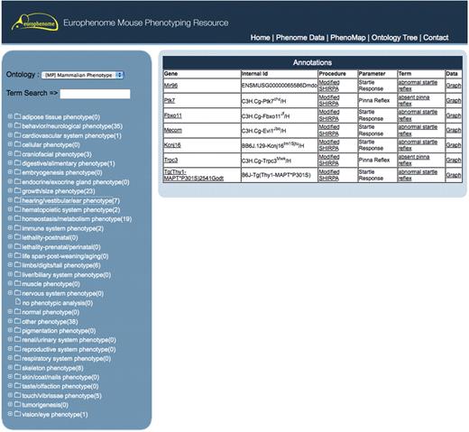Open the Ptk7 gene link
This screenshot has height=432, width=469.
pos(170,100)
